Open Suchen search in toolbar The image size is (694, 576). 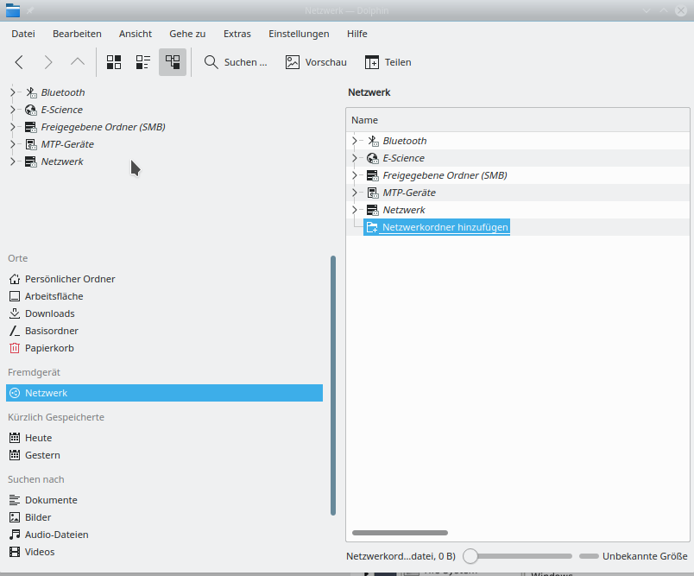(236, 62)
